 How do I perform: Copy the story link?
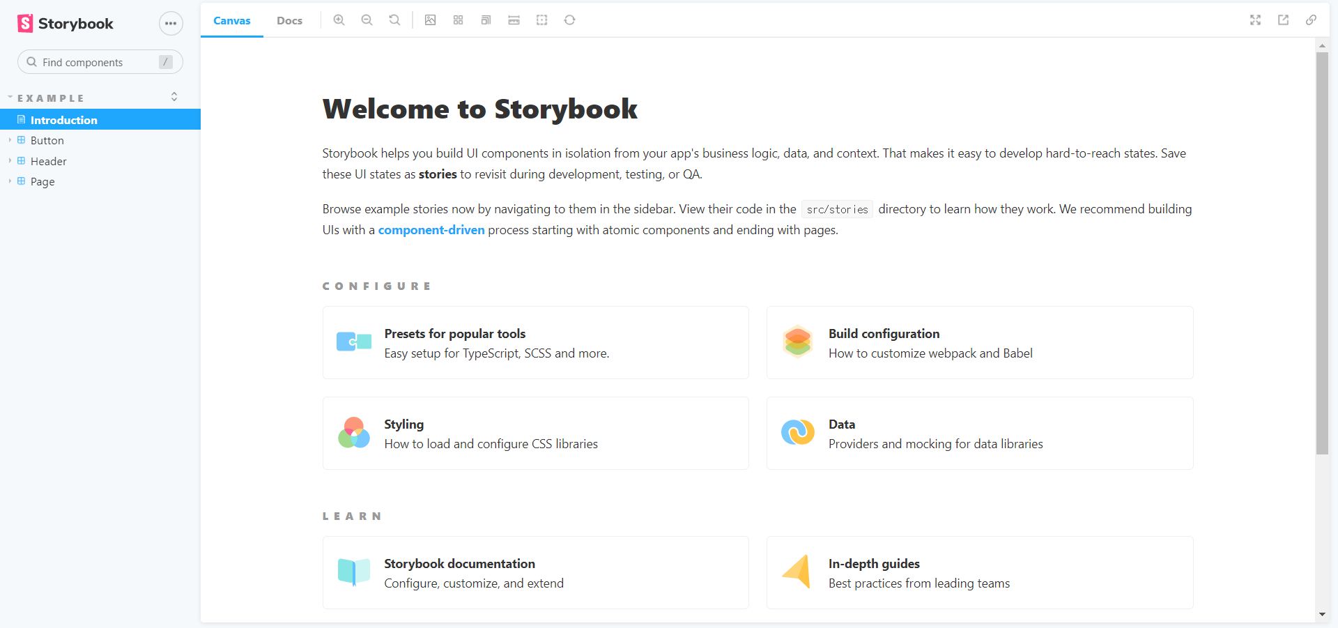1312,20
